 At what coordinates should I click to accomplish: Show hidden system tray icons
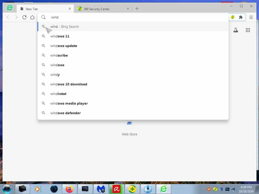click(203, 189)
